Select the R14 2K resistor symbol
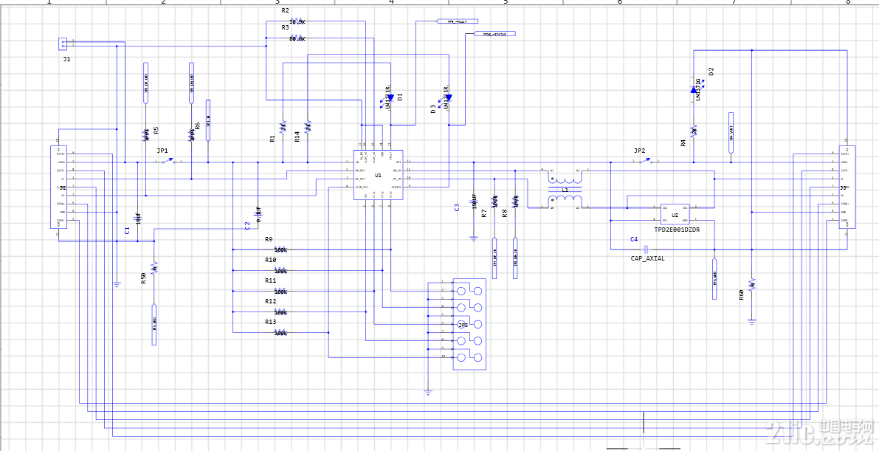The width and height of the screenshot is (879, 451). 308,126
